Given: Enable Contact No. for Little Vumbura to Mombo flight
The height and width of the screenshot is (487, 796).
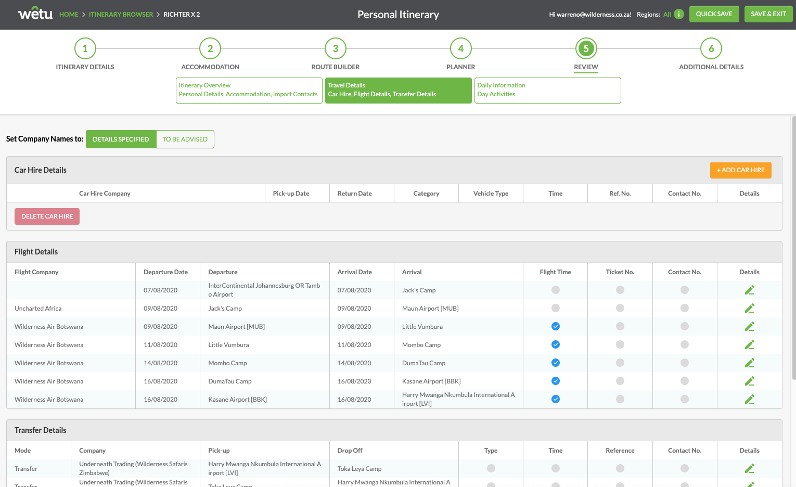Looking at the screenshot, I should click(x=684, y=345).
